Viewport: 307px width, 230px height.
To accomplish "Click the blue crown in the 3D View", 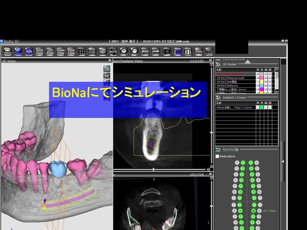I will 58,169.
